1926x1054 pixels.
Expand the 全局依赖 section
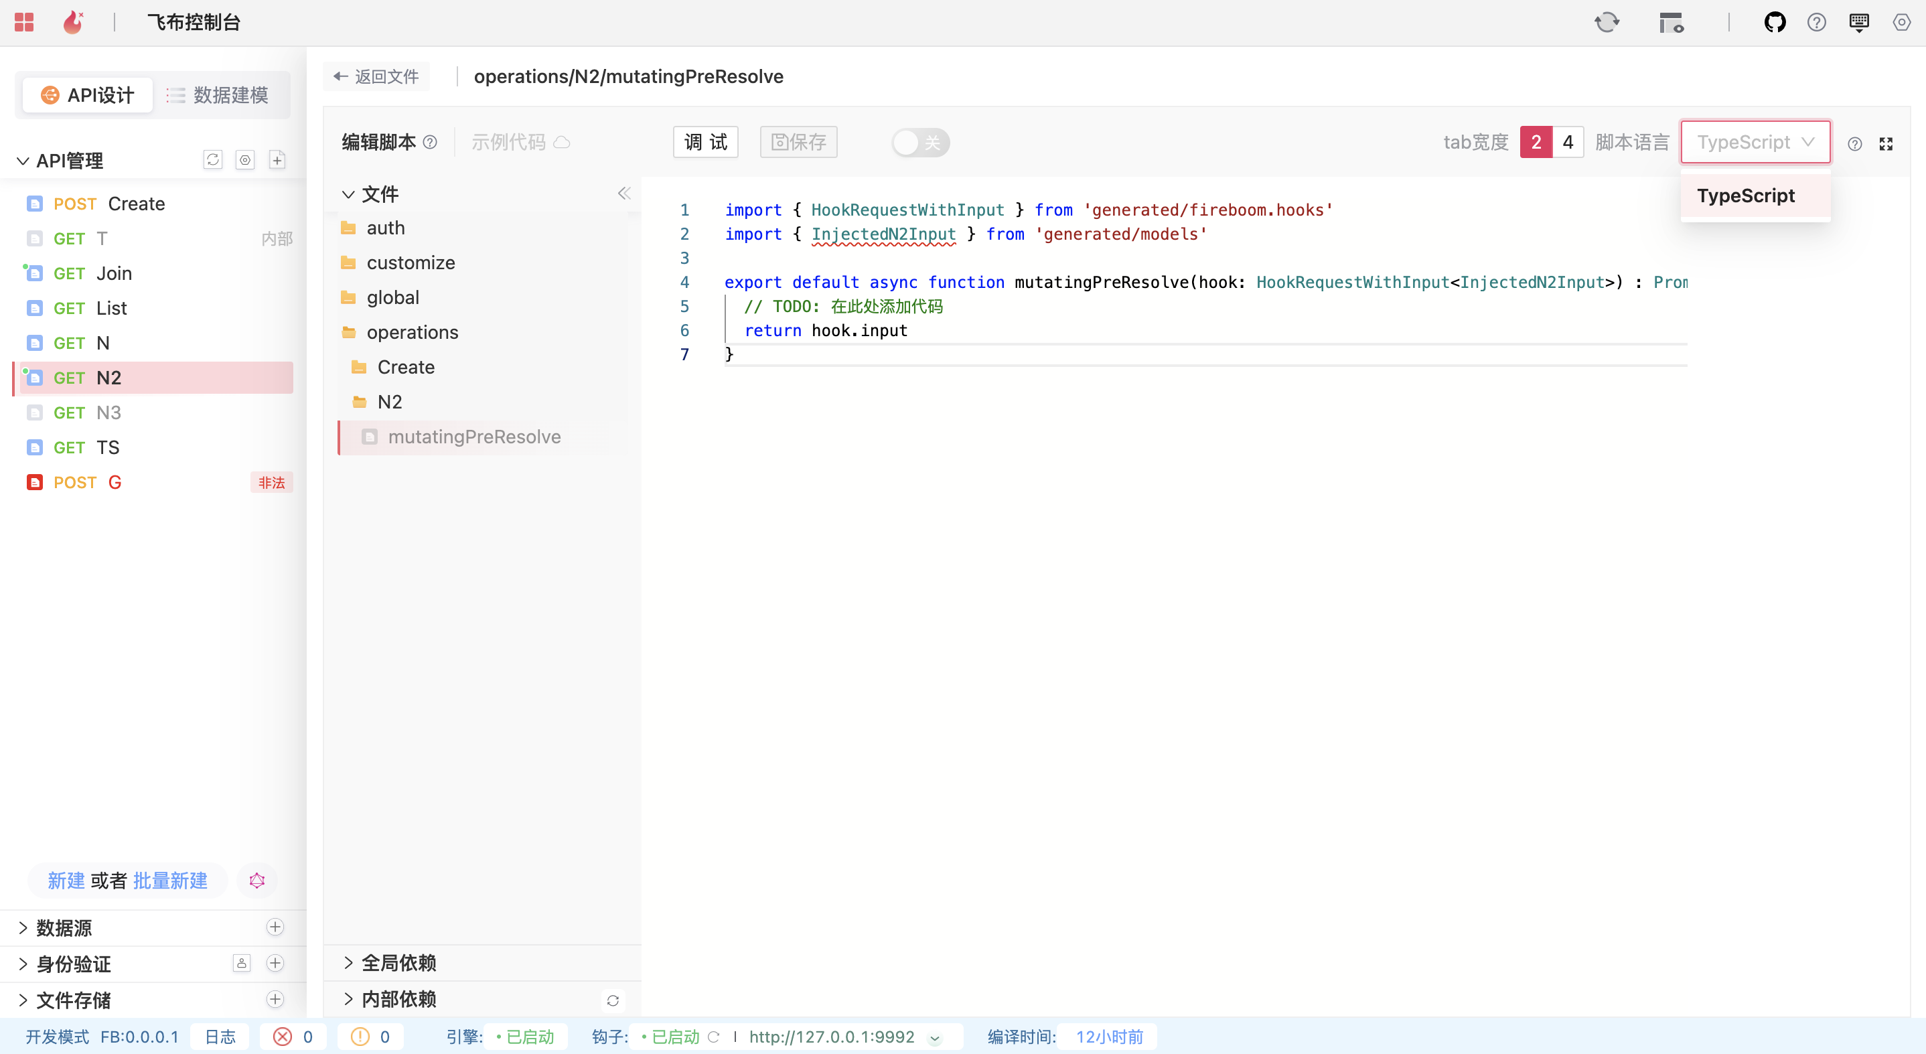[398, 963]
